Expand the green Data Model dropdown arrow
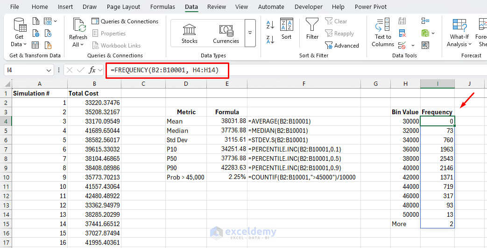The height and width of the screenshot is (248, 487). tap(433, 33)
